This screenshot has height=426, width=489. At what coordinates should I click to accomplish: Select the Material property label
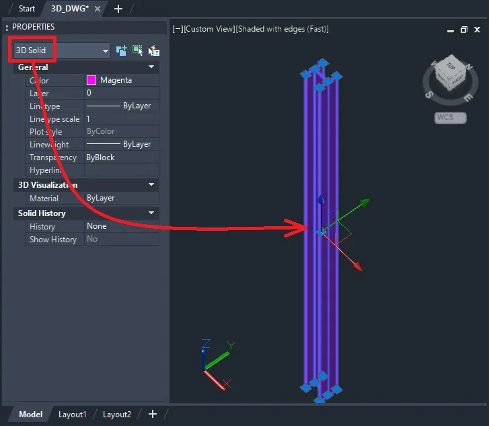(x=44, y=198)
